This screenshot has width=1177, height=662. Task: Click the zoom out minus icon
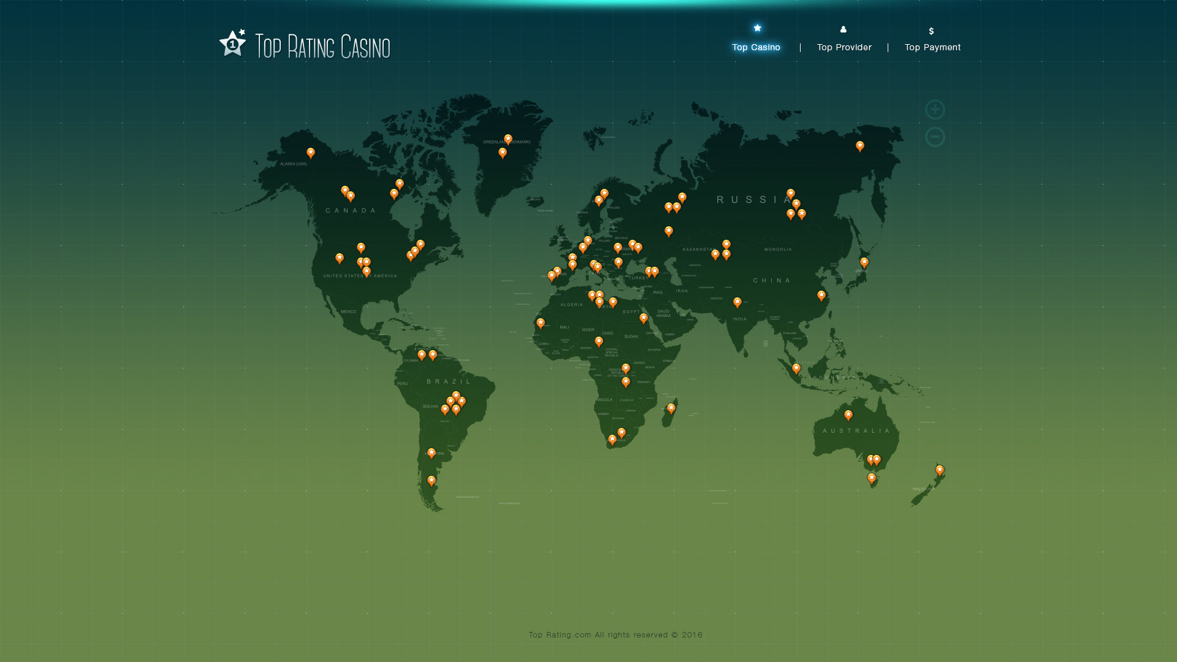[935, 137]
